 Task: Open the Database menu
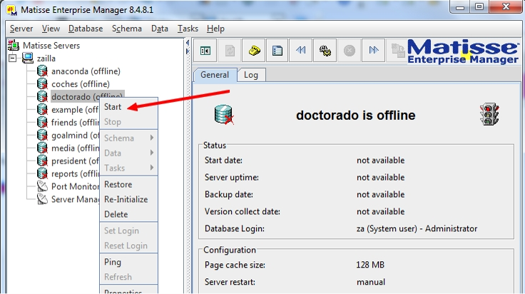click(86, 29)
